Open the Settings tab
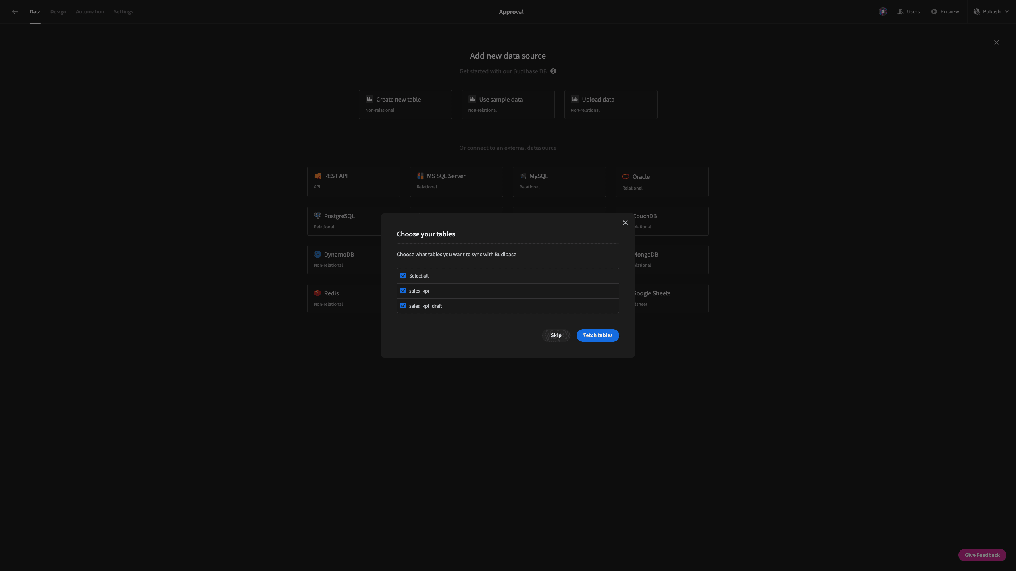 [x=123, y=12]
